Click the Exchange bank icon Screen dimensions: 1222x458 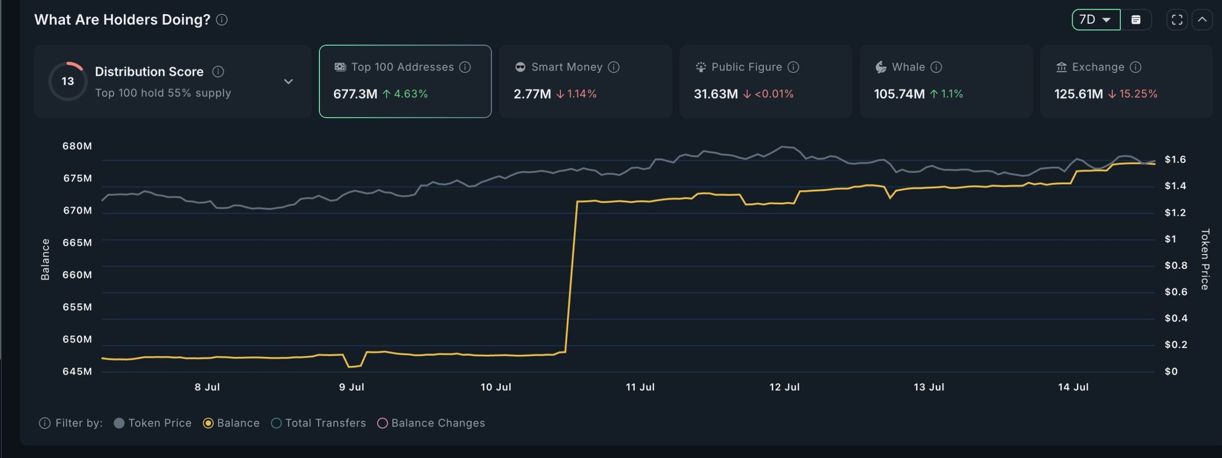click(1061, 67)
